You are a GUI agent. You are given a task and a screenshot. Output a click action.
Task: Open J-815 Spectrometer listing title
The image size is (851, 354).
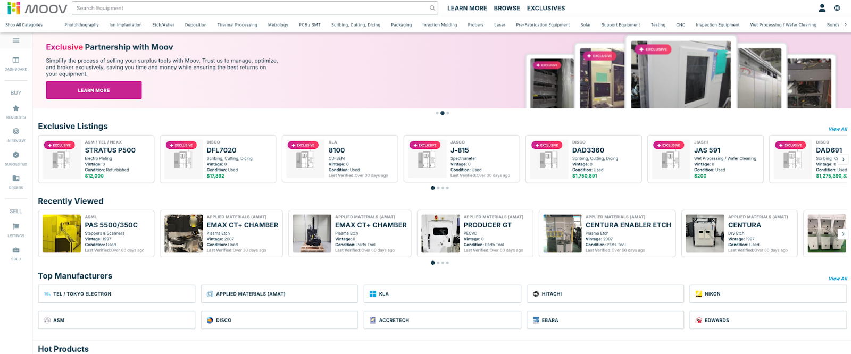[460, 150]
